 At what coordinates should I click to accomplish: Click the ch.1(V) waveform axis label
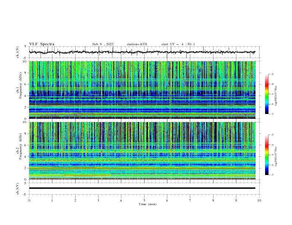pos(18,52)
